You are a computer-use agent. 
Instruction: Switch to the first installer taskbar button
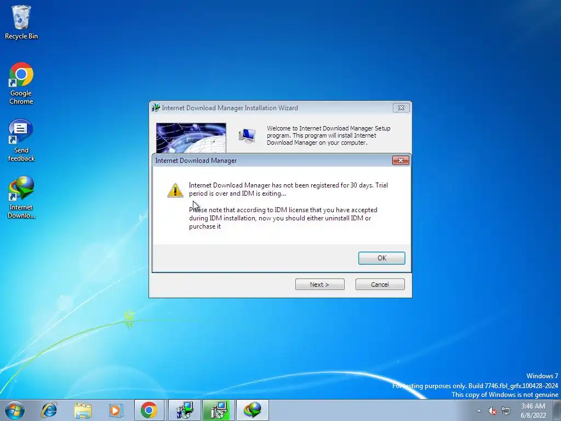(185, 410)
